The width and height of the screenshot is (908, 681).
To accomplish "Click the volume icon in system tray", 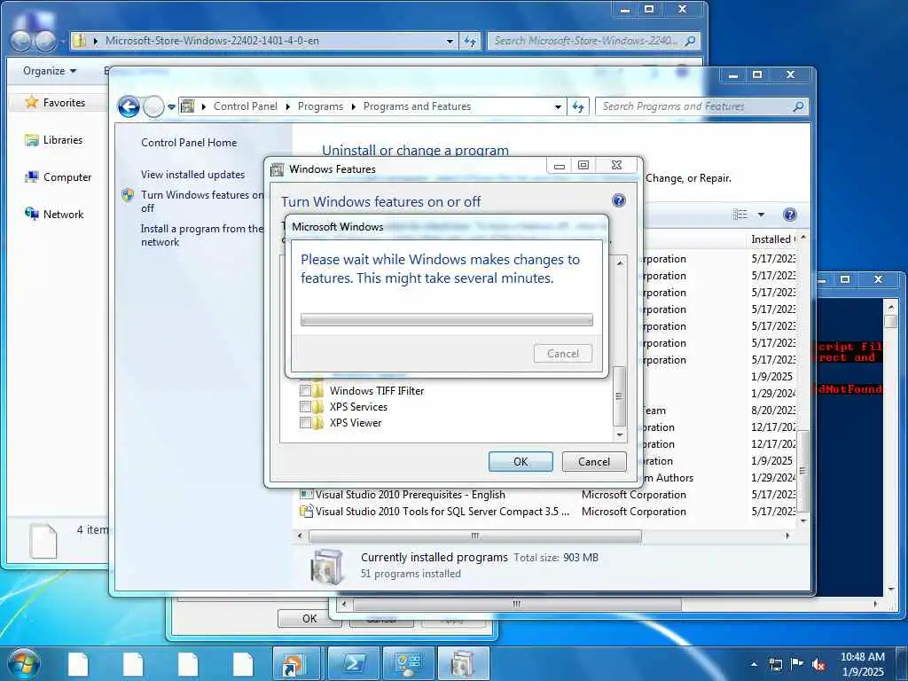I will [x=818, y=664].
